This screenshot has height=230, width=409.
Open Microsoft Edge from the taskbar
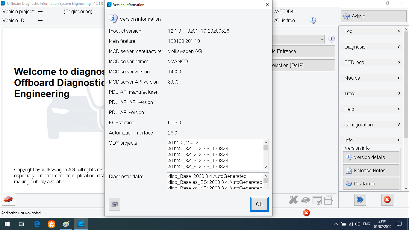click(x=37, y=224)
